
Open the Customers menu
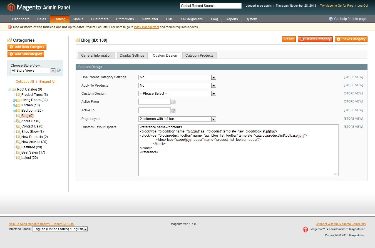point(100,19)
